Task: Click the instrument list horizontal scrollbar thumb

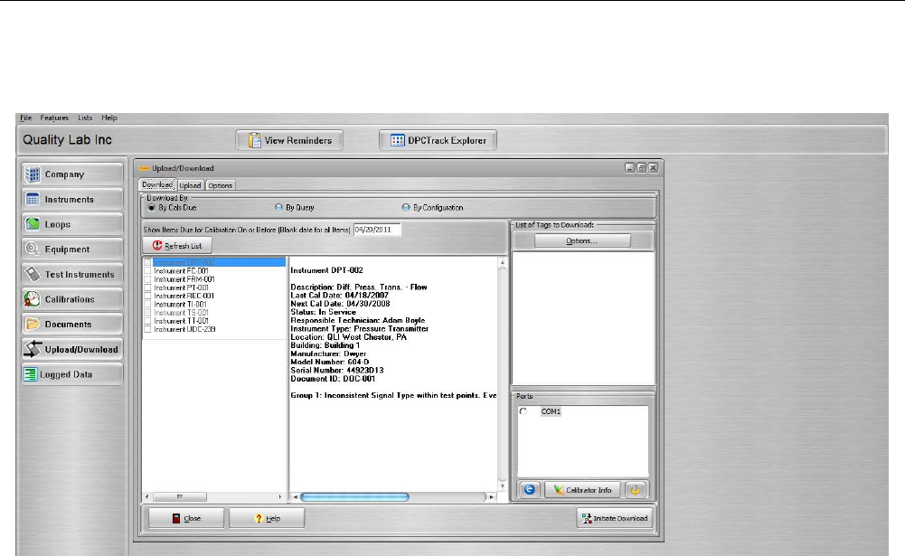Action: point(180,496)
